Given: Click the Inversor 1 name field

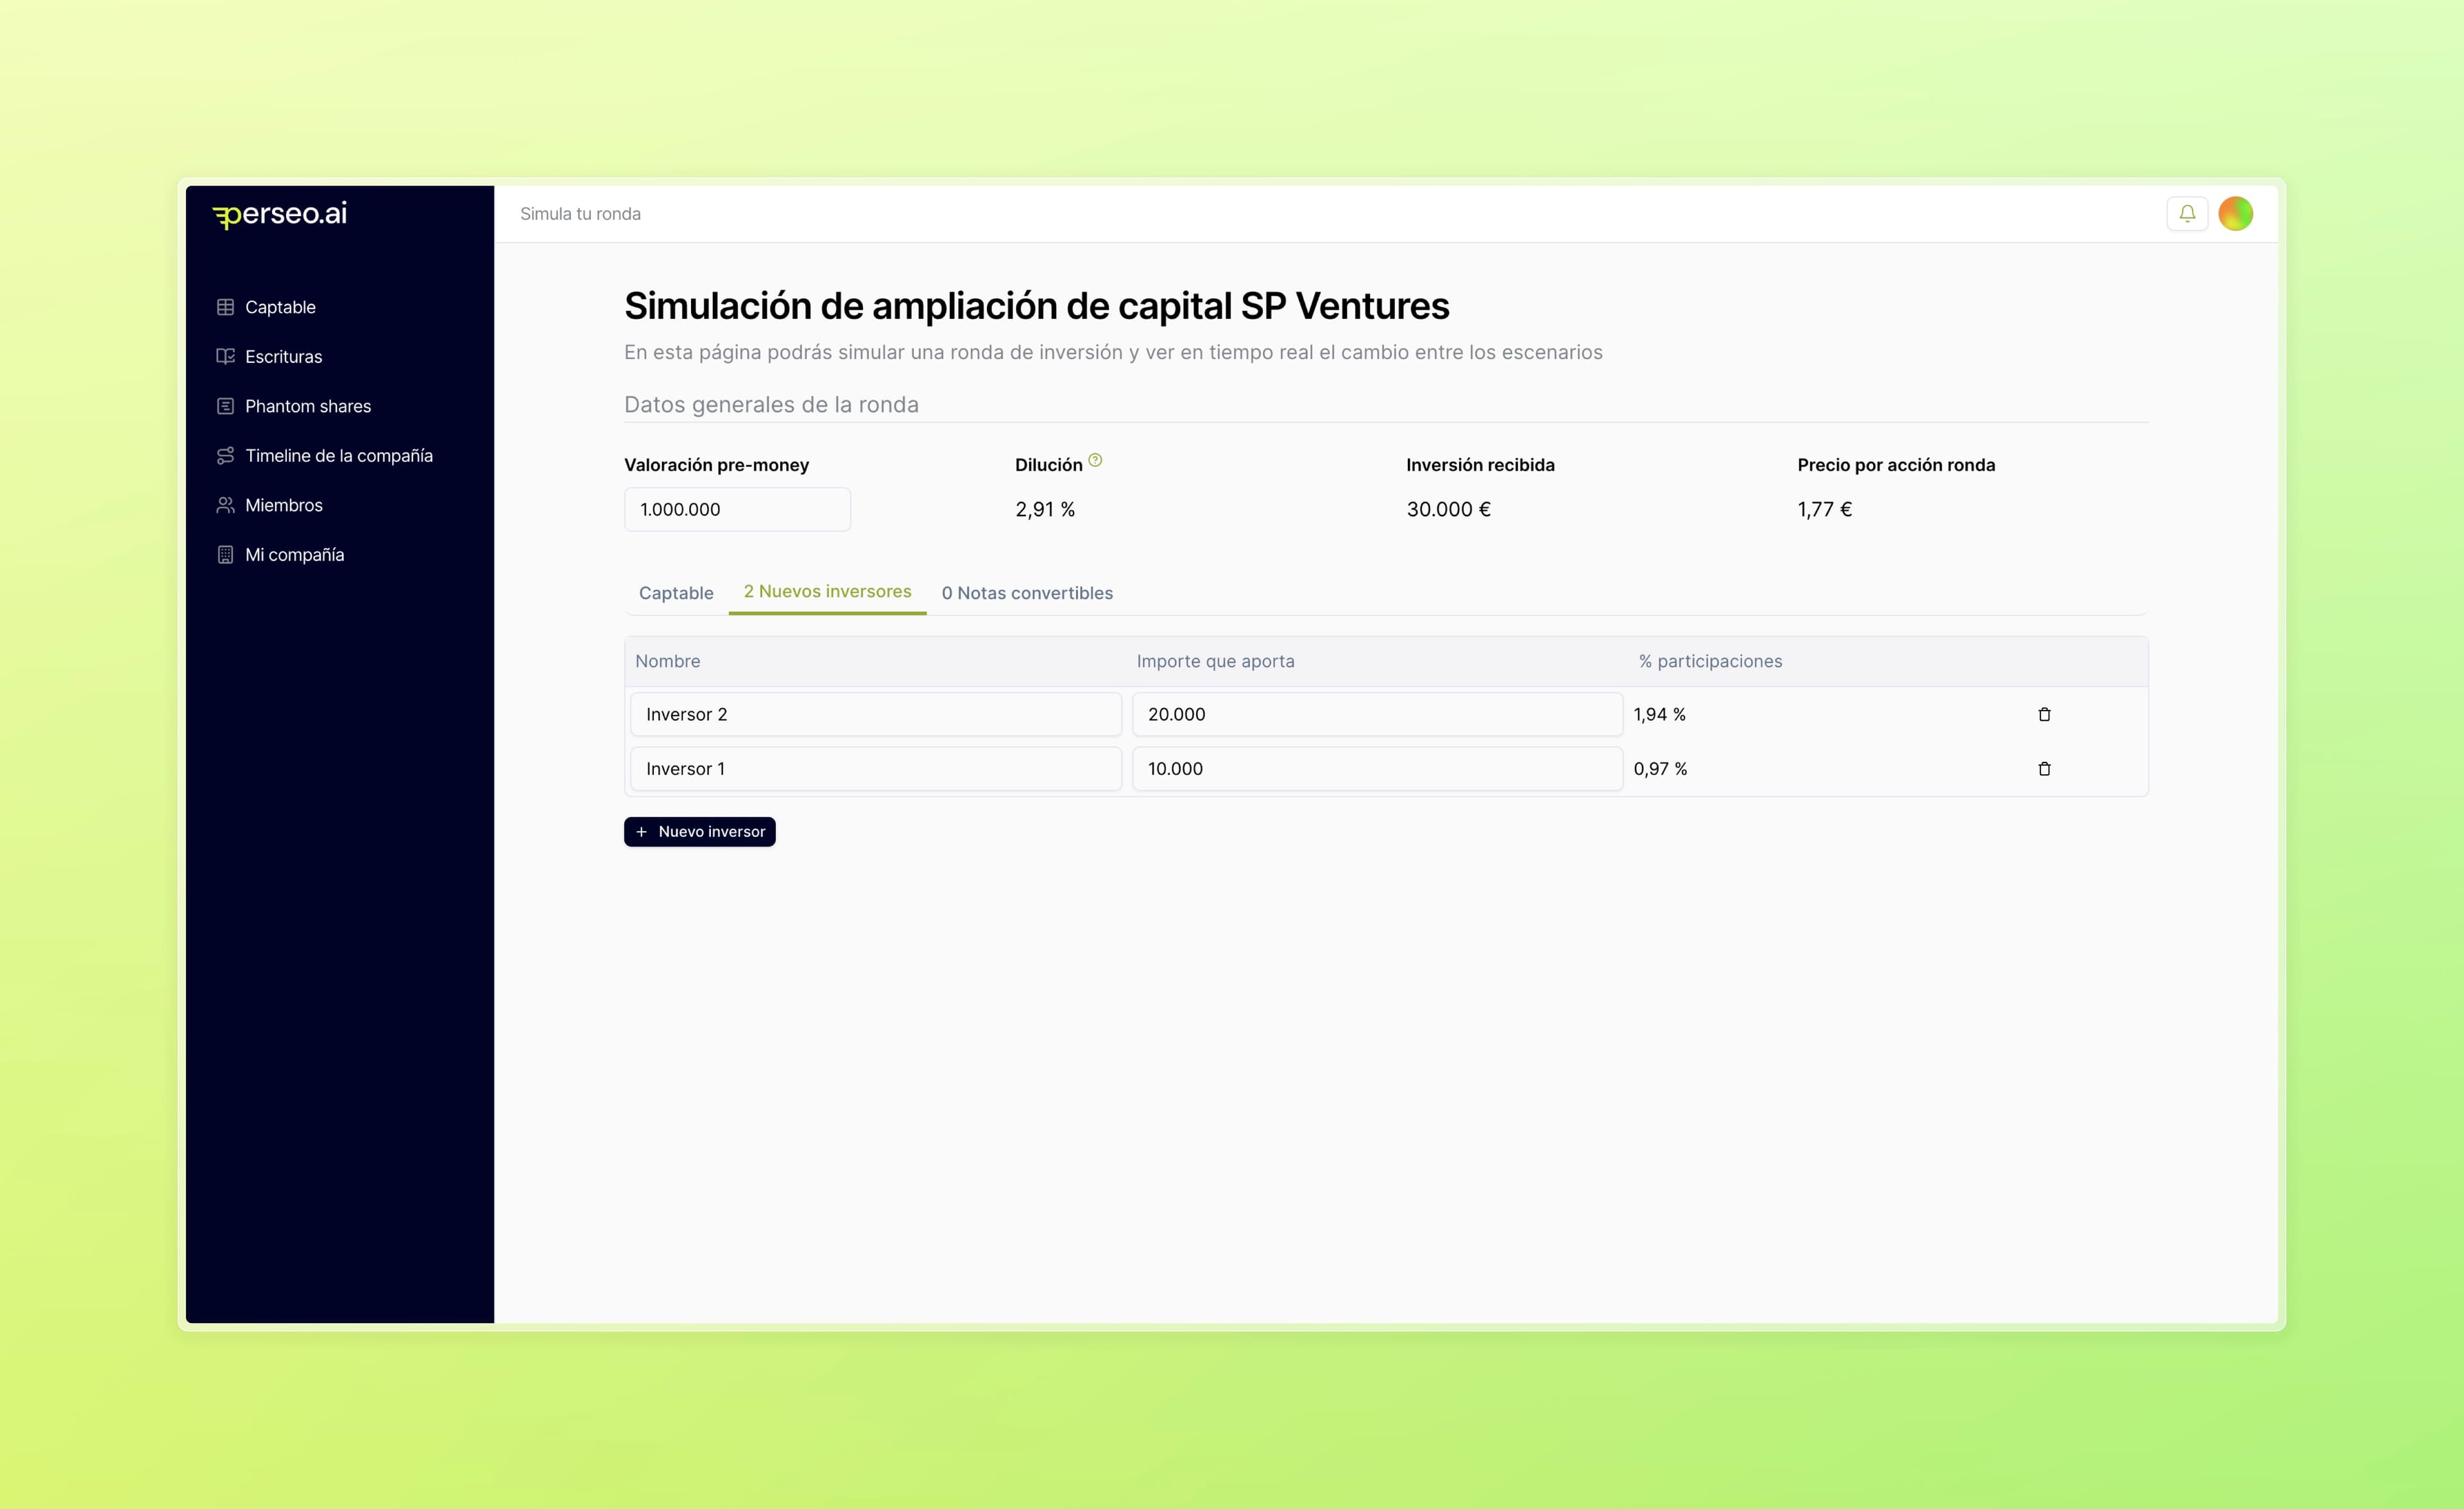Looking at the screenshot, I should (876, 768).
